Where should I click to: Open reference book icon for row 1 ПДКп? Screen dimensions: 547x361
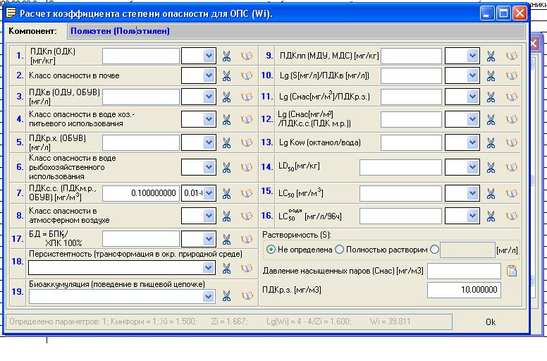[246, 56]
